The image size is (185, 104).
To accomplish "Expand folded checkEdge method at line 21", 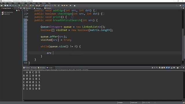I will (28, 14).
